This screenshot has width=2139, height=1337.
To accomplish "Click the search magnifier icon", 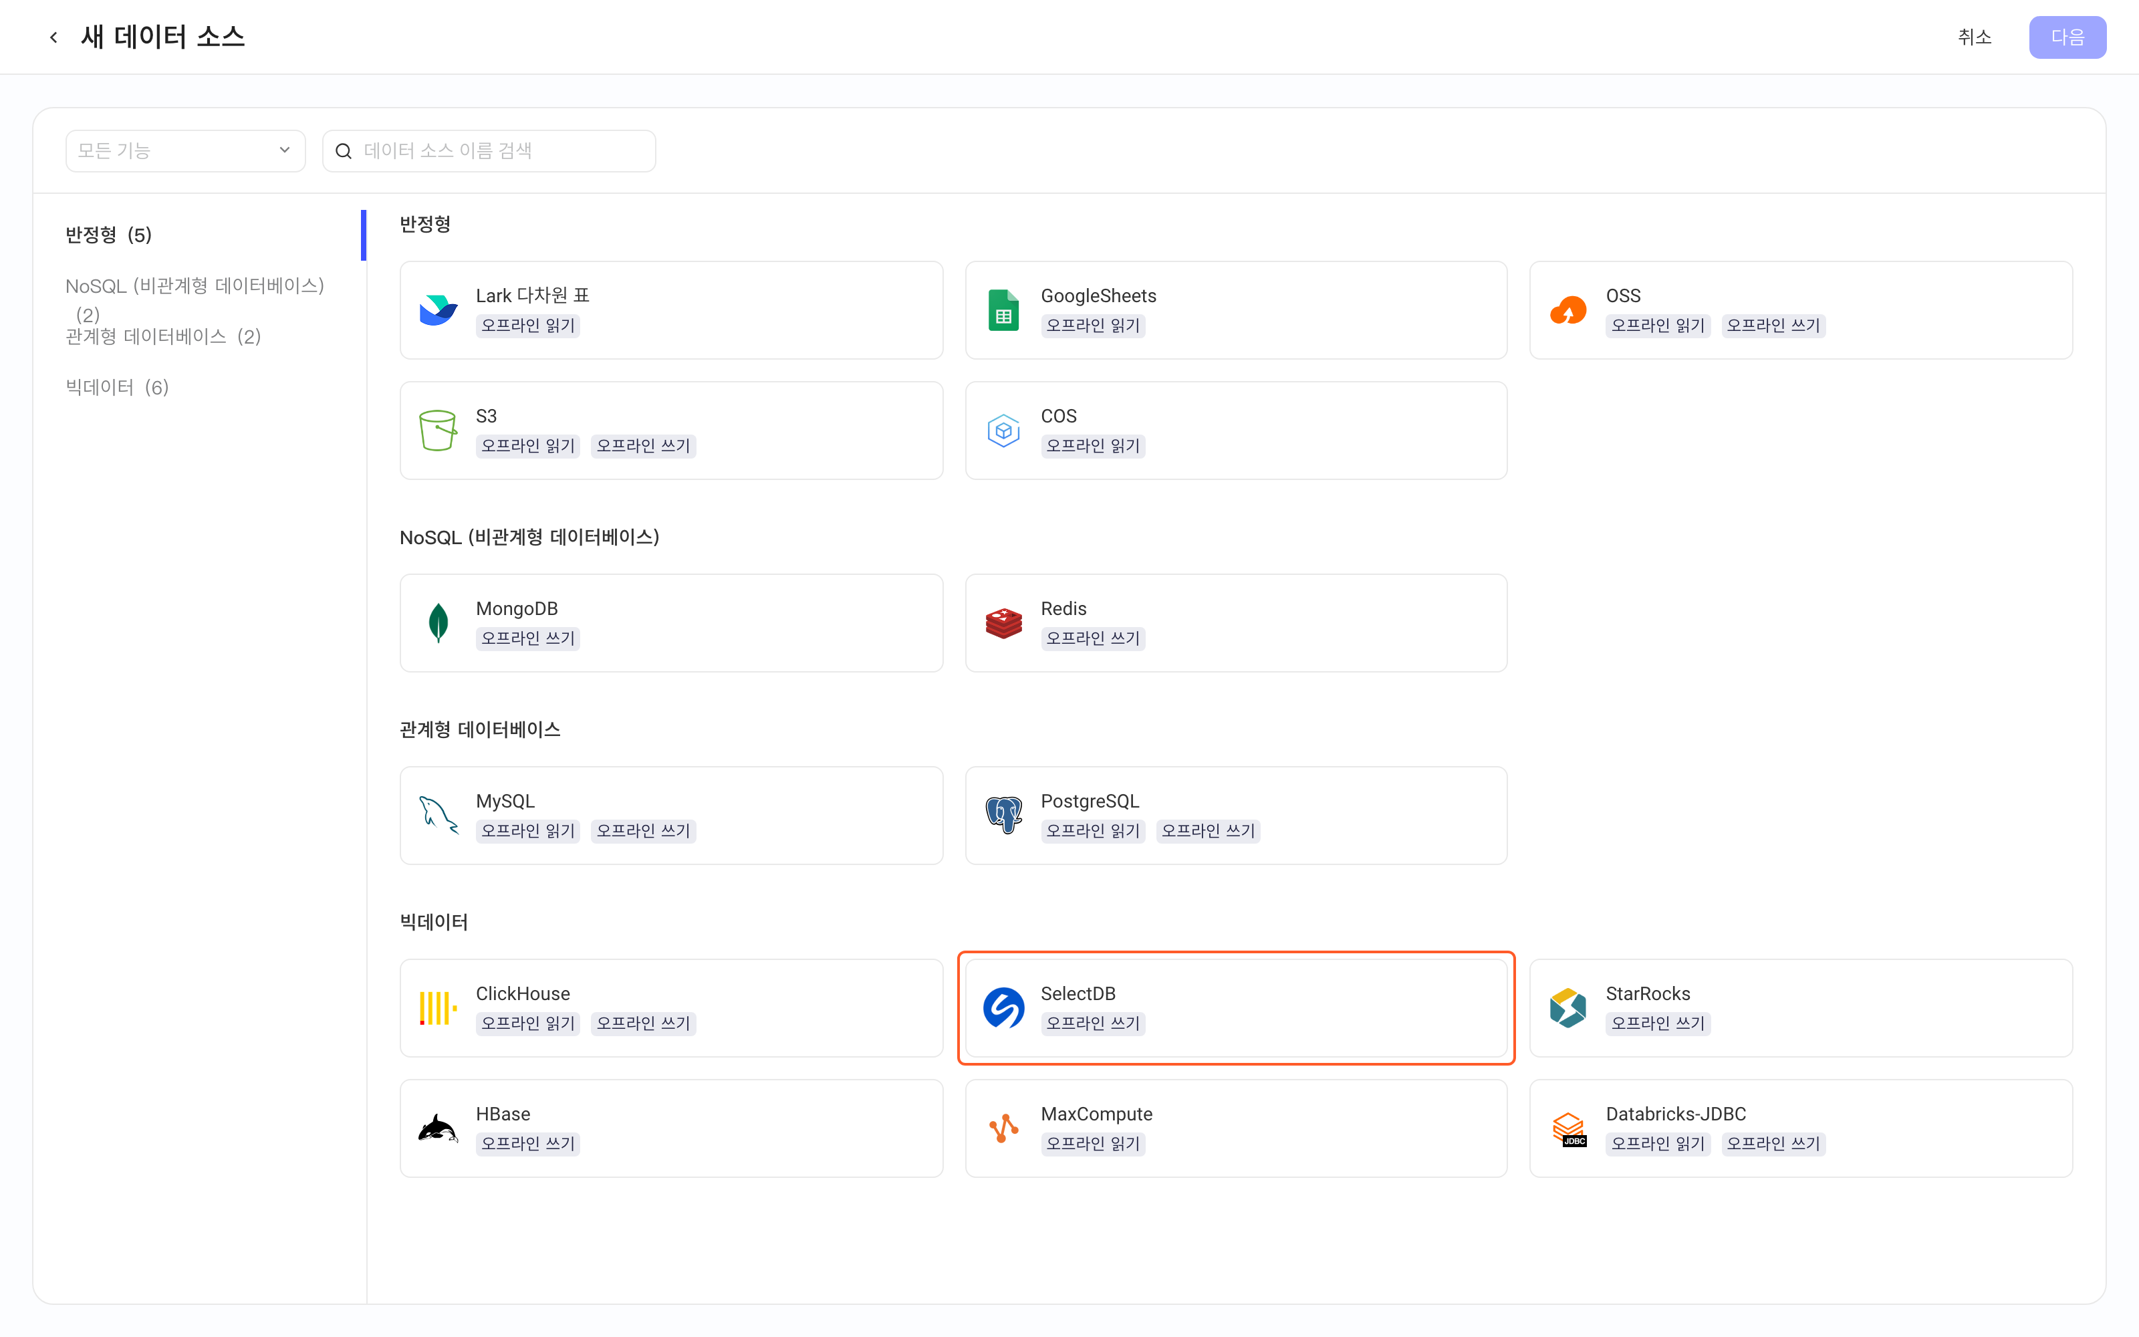I will pyautogui.click(x=344, y=151).
